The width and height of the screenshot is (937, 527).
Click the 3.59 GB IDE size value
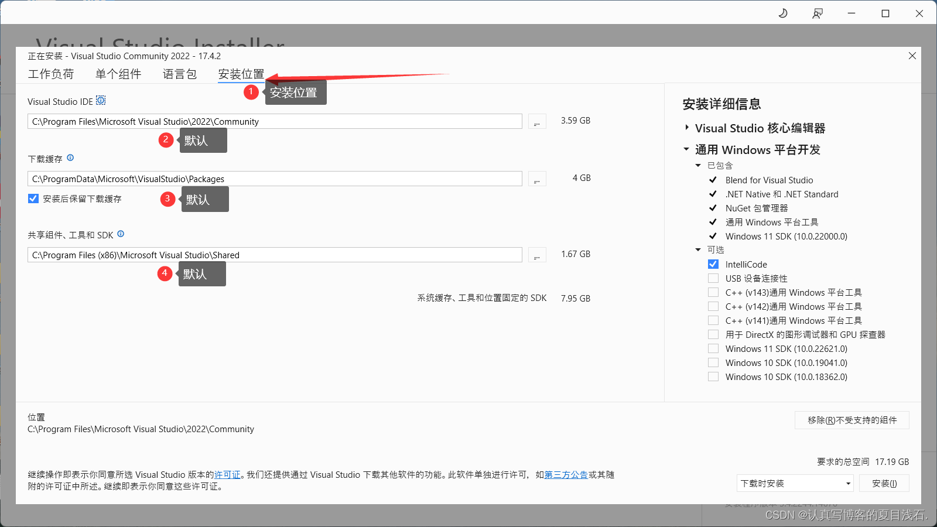coord(576,120)
